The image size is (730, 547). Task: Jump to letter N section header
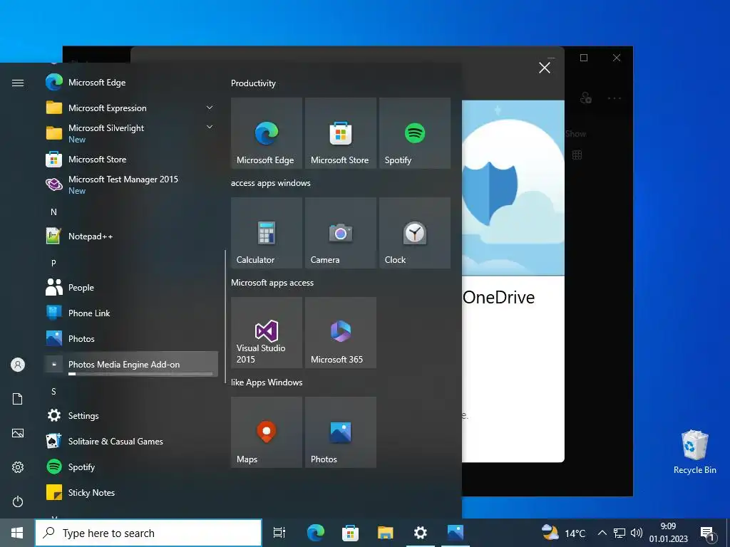(53, 212)
